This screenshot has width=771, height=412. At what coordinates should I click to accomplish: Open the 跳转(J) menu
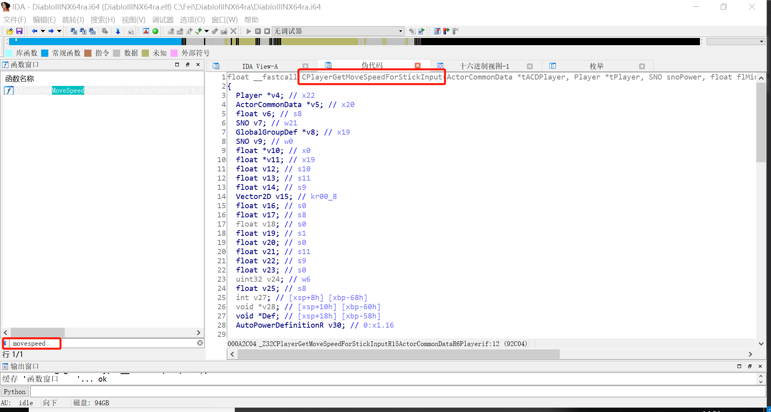coord(73,20)
